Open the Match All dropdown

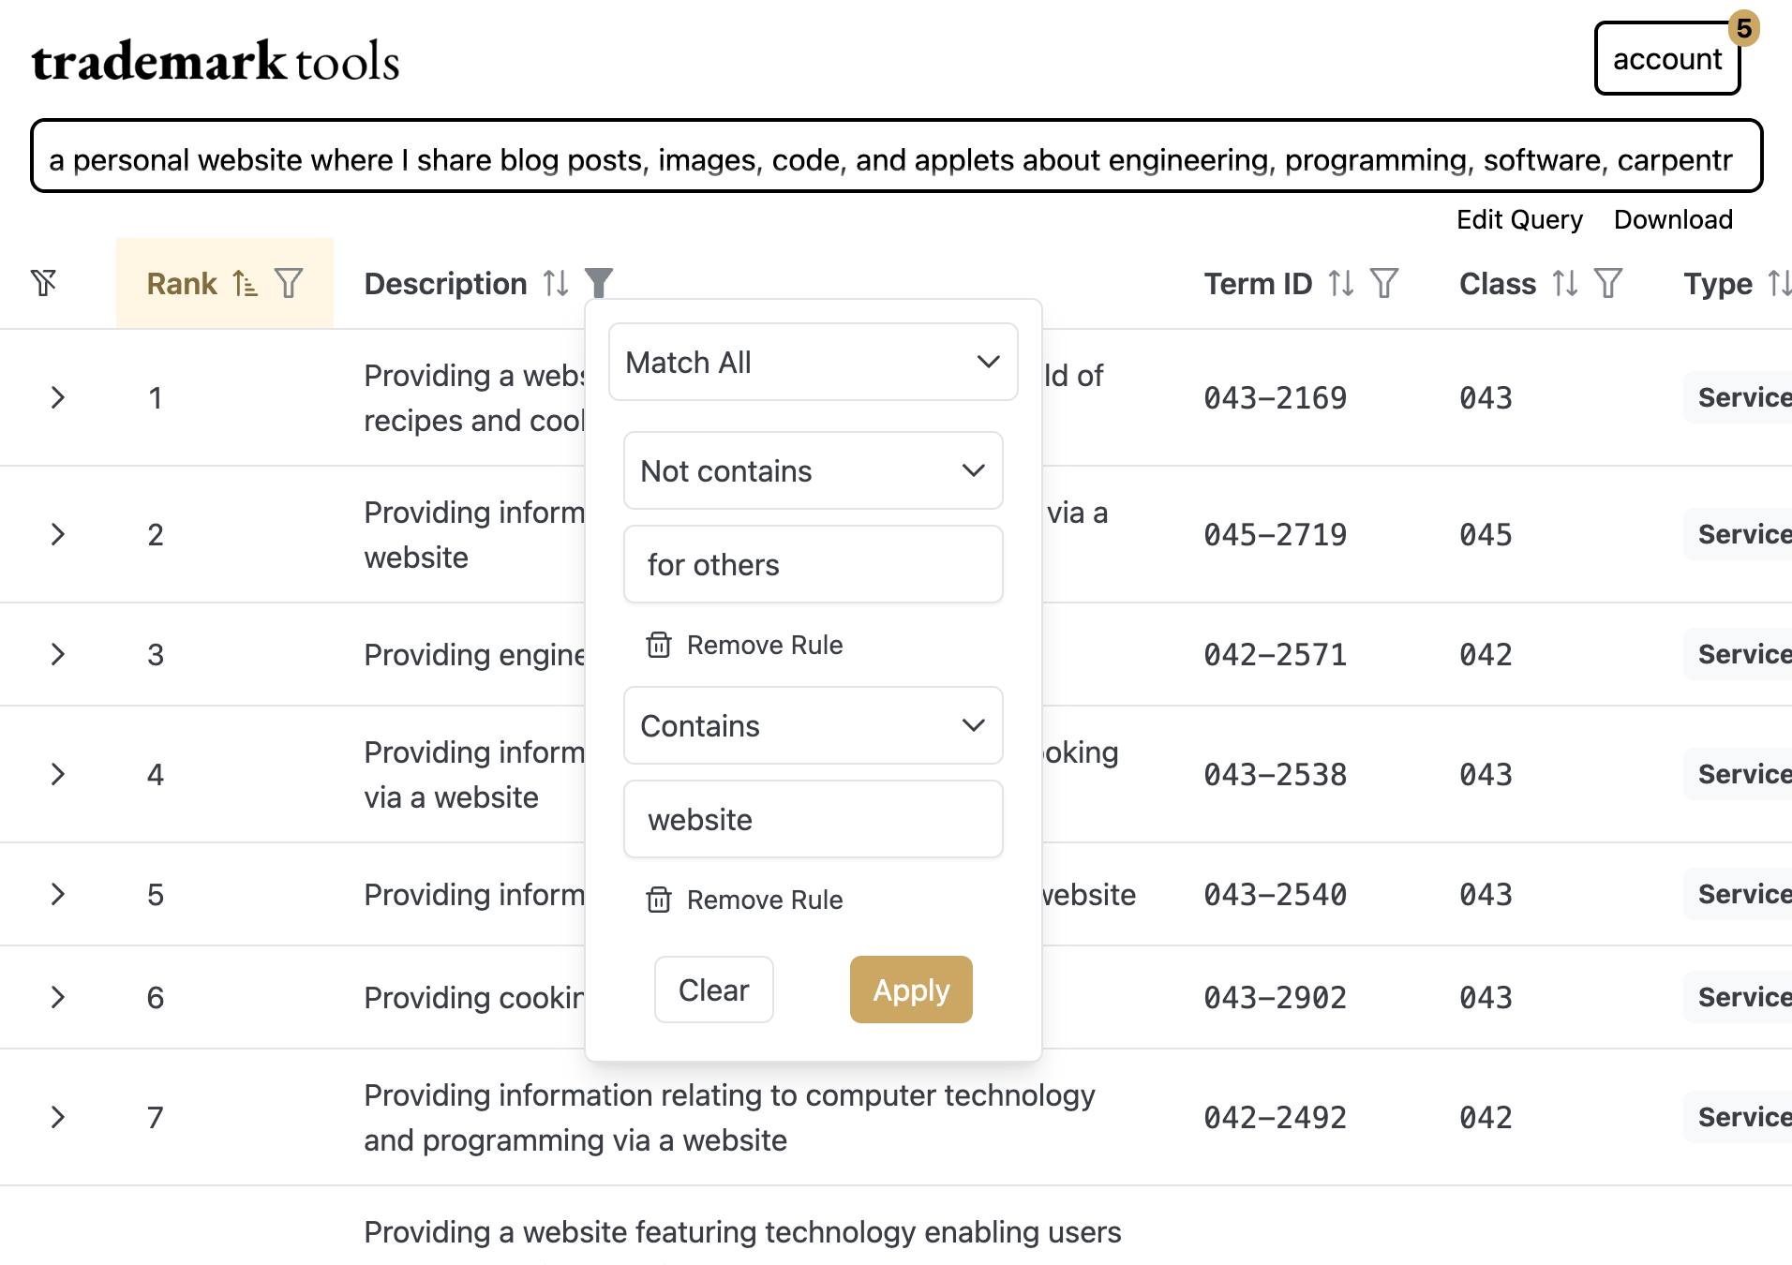pos(814,362)
